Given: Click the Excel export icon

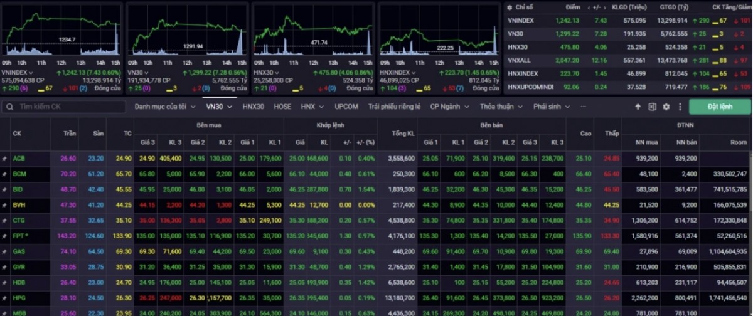Looking at the screenshot, I should tap(652, 107).
